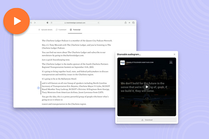209x139 pixels.
Task: Go forward with the browser forward arrow
Action: click(35, 23)
